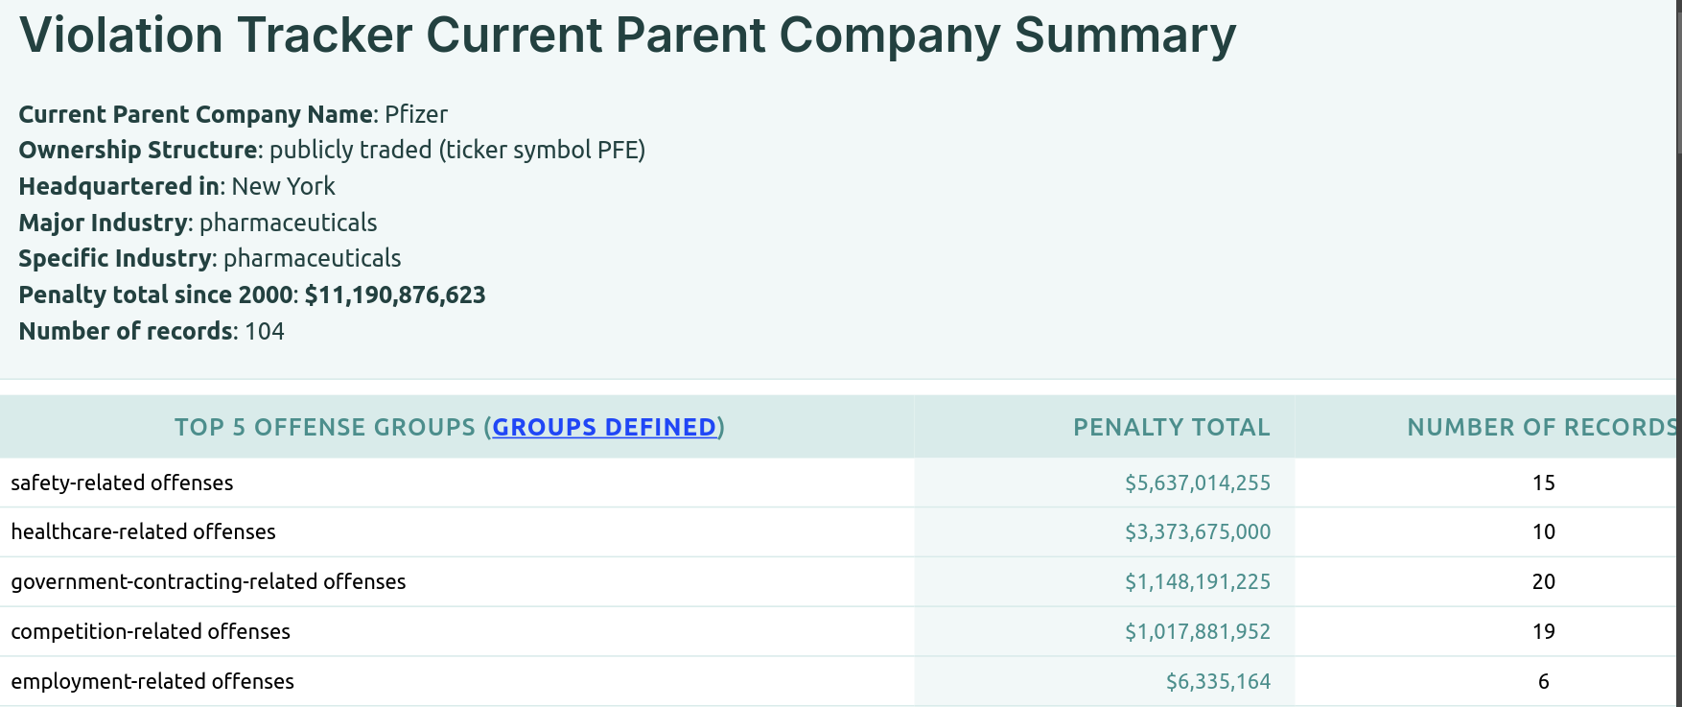Viewport: 1682px width, 707px height.
Task: Open the GROUPS DEFINED link
Action: pos(604,427)
